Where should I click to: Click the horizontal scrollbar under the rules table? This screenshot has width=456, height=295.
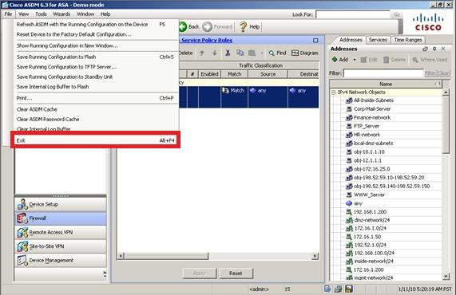(x=217, y=256)
